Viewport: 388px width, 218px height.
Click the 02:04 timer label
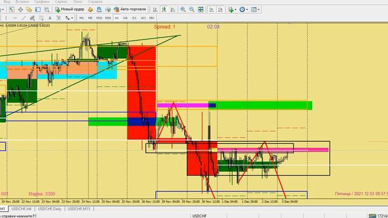tap(213, 27)
